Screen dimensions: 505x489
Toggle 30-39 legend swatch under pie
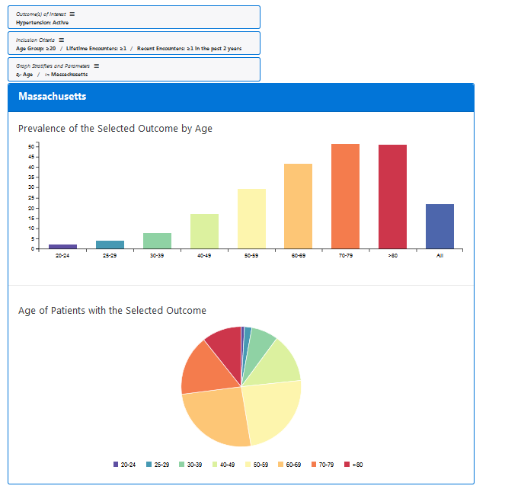[x=181, y=464]
